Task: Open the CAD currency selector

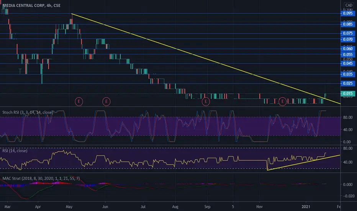Action: (x=349, y=5)
